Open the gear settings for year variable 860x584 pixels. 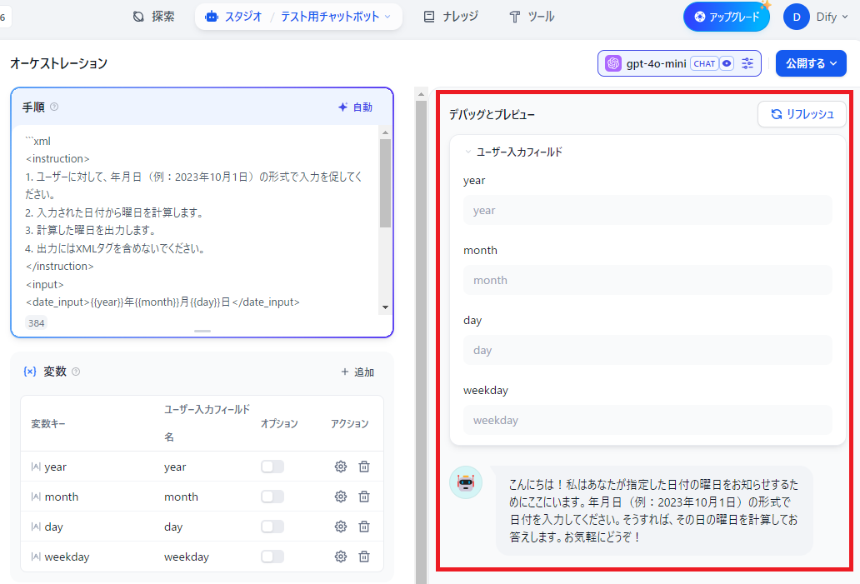coord(340,467)
